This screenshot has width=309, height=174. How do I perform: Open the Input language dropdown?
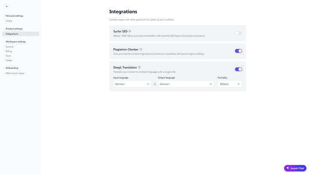point(132,84)
